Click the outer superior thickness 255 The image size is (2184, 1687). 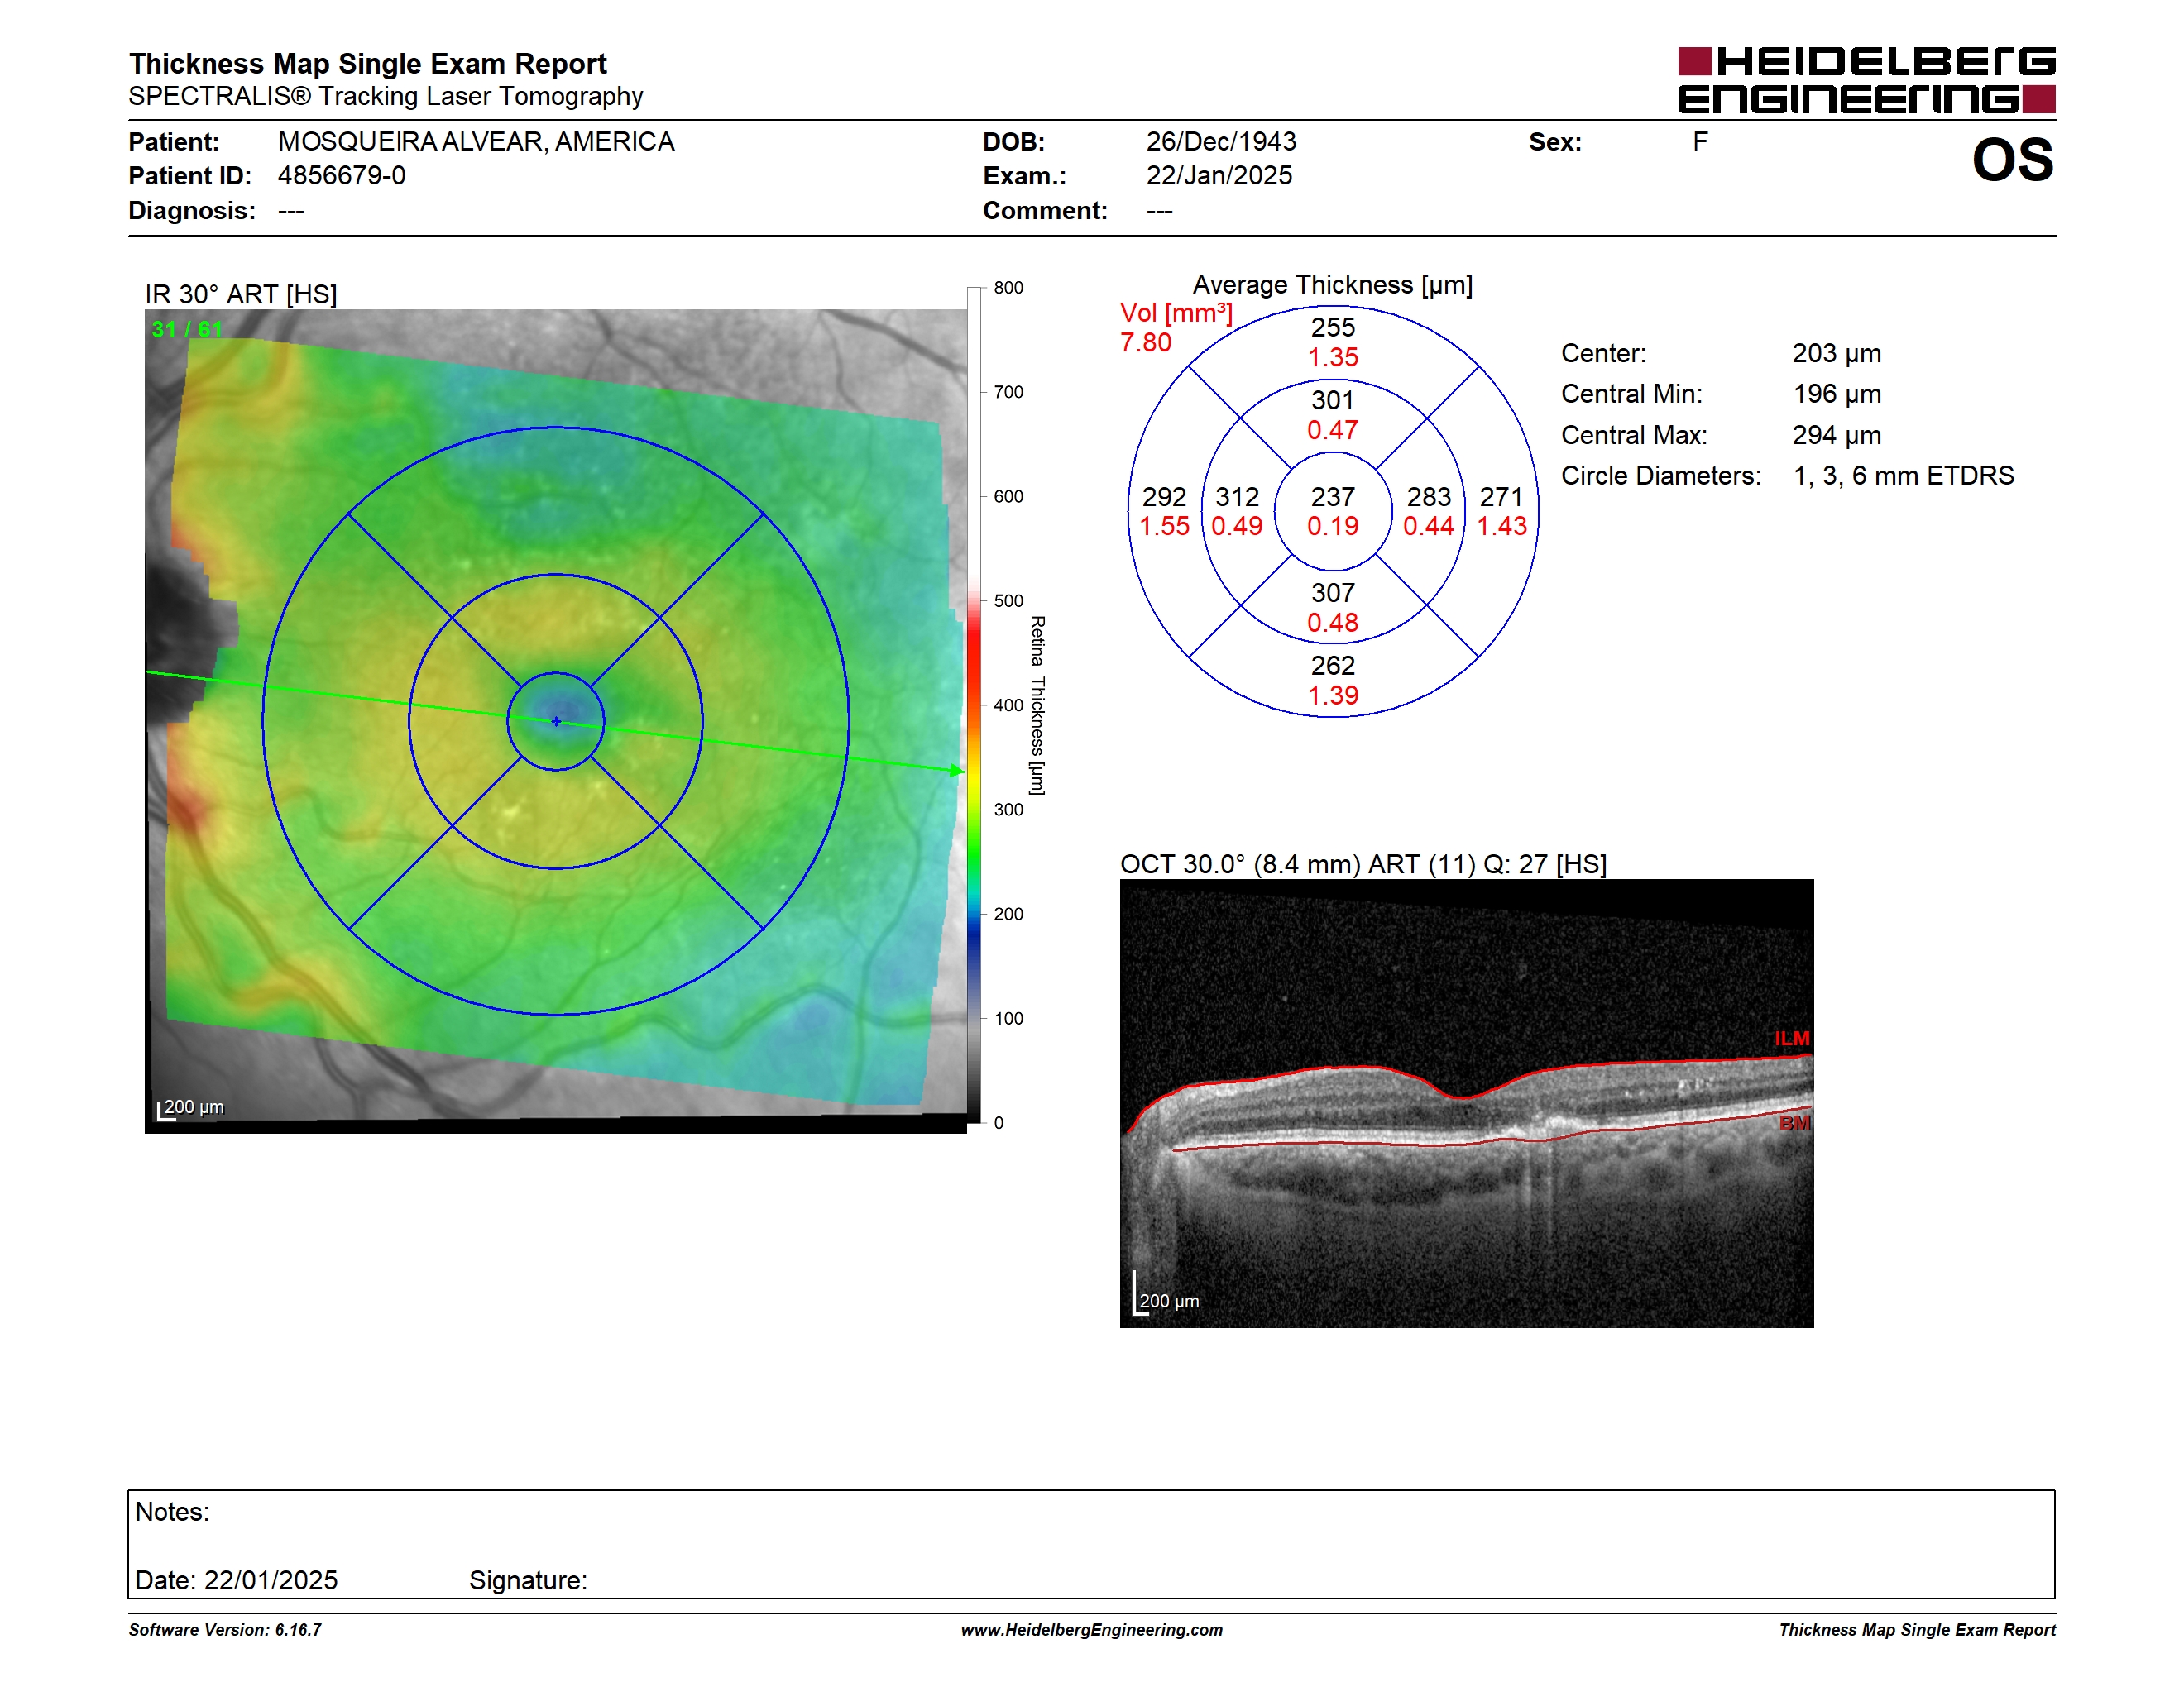(1333, 327)
